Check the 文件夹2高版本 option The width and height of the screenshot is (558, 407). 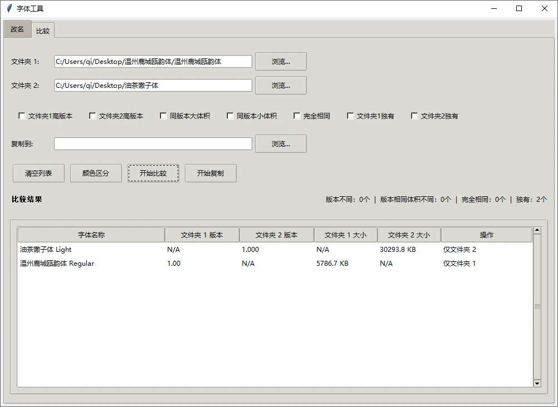[x=92, y=115]
